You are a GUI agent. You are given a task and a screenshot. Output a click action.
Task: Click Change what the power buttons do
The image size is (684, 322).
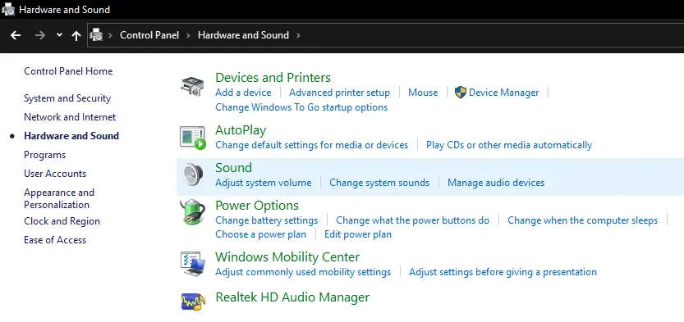413,220
